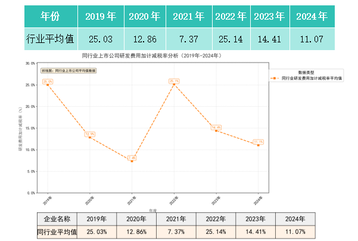Click the 11.07 value in the top table
This screenshot has height=241, width=358.
312,39
